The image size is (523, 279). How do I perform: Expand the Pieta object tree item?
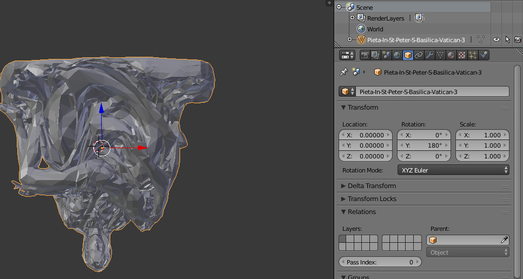[349, 39]
